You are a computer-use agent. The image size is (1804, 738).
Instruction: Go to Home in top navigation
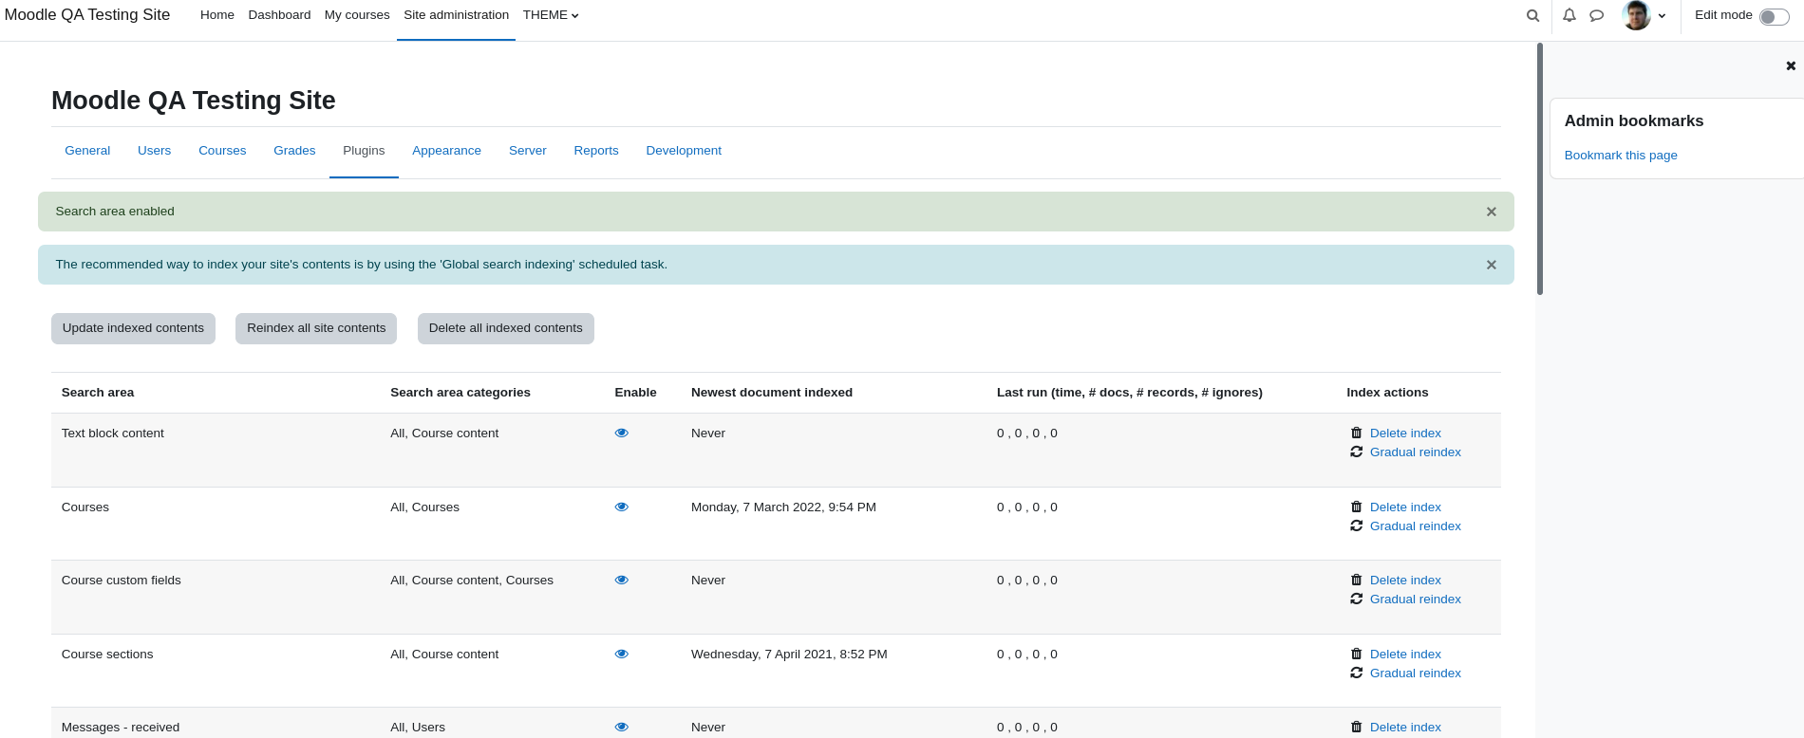(217, 15)
